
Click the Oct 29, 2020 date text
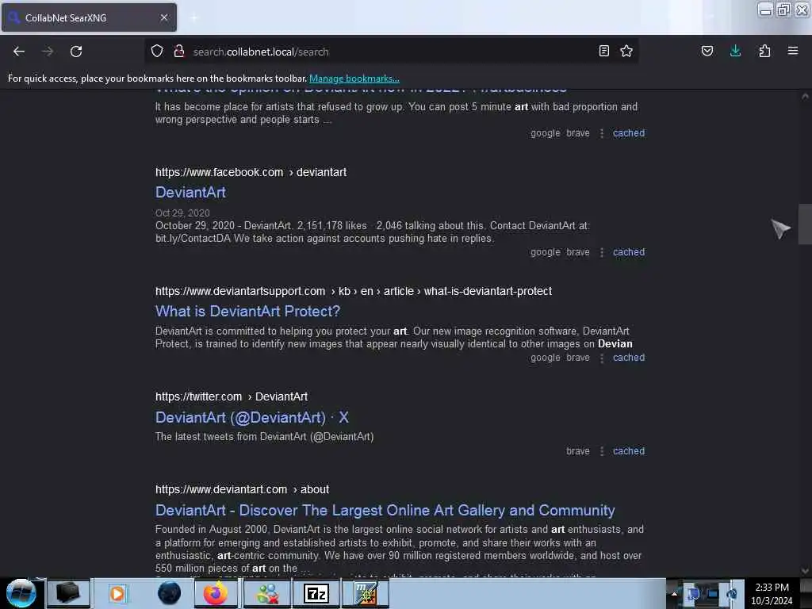(x=182, y=213)
